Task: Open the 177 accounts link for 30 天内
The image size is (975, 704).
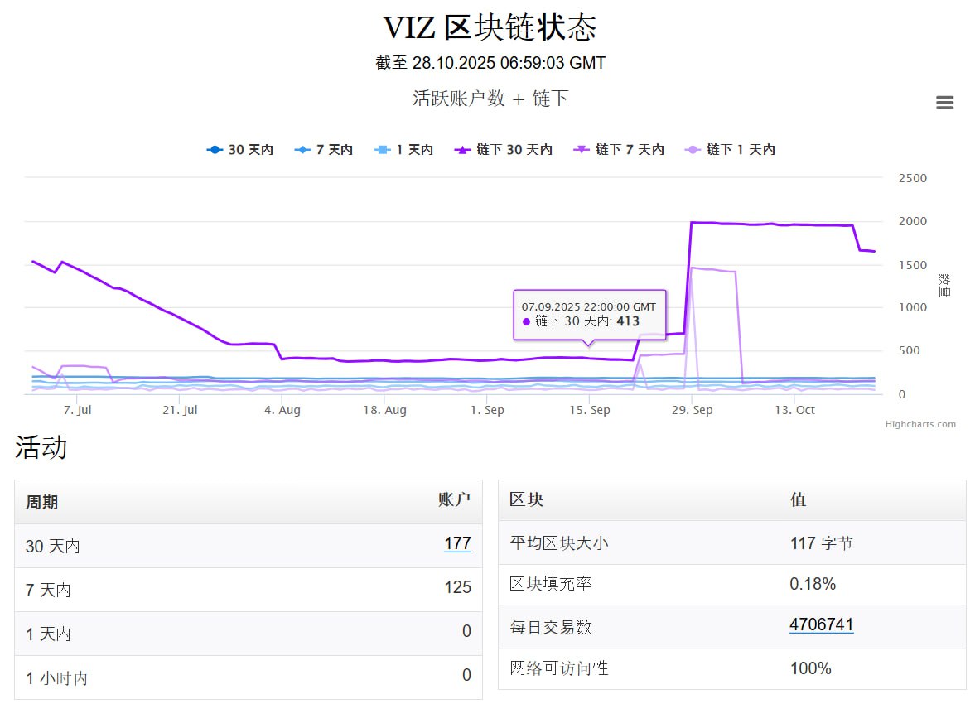Action: point(457,544)
